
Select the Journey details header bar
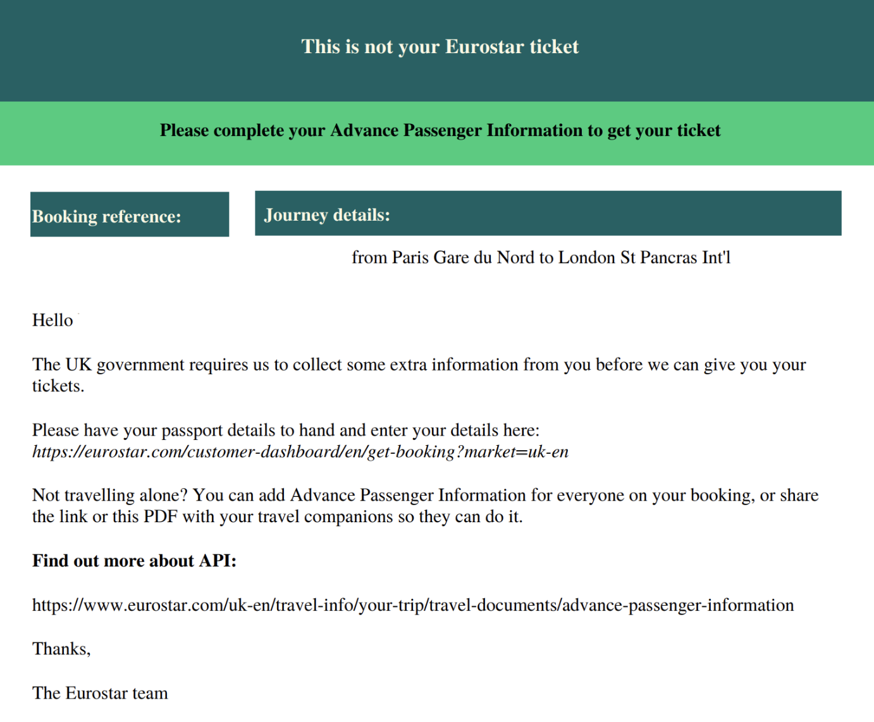tap(548, 214)
